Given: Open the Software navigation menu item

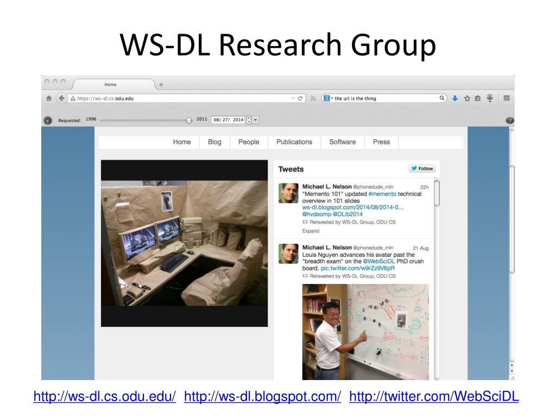Looking at the screenshot, I should tap(343, 142).
